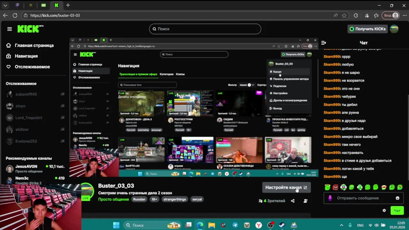Click the Получить KICKs button
Screen dimensions: 409x230
367,29
